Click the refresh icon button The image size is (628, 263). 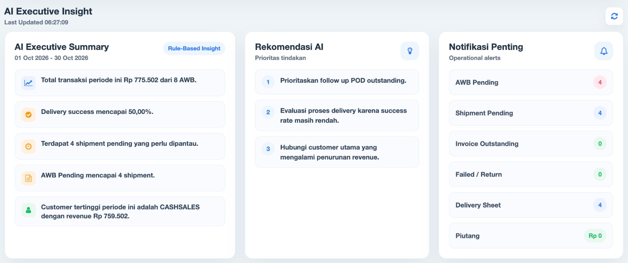point(614,16)
